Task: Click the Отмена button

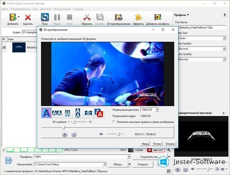Action: click(170, 144)
